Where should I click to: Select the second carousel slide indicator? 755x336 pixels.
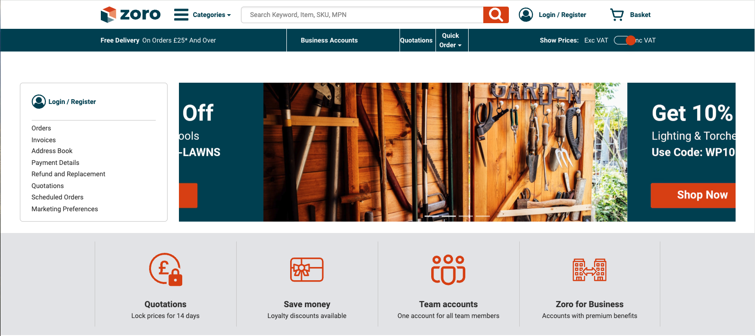coord(448,216)
